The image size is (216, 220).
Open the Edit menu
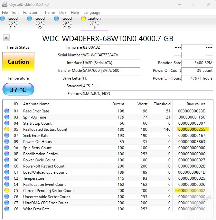(x=15, y=13)
